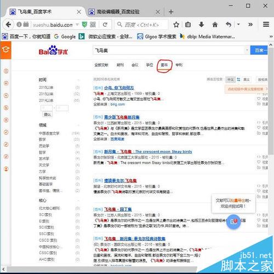Select the 学位 category tab
This screenshot has width=274, height=274.
tap(150, 65)
